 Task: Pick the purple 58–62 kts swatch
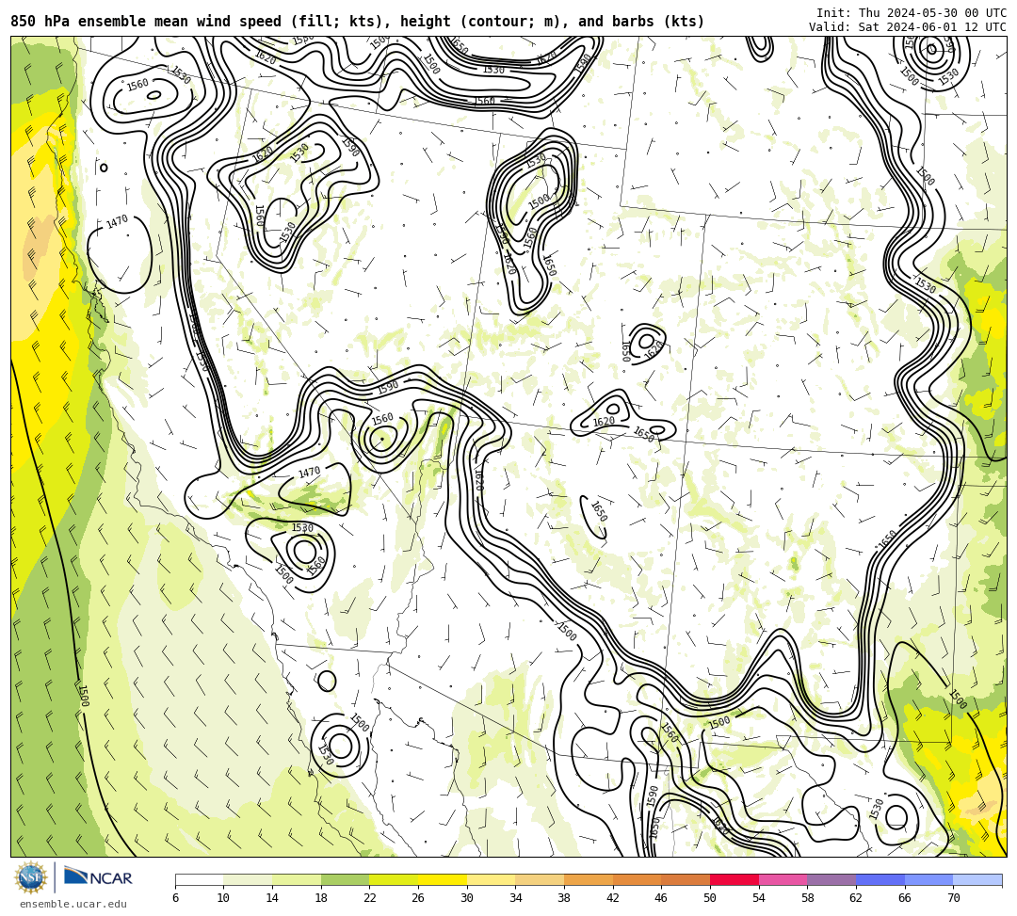click(x=831, y=879)
